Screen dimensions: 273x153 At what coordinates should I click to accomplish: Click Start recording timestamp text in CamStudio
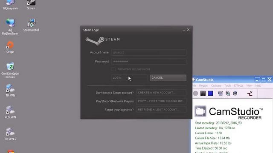[x=218, y=123]
